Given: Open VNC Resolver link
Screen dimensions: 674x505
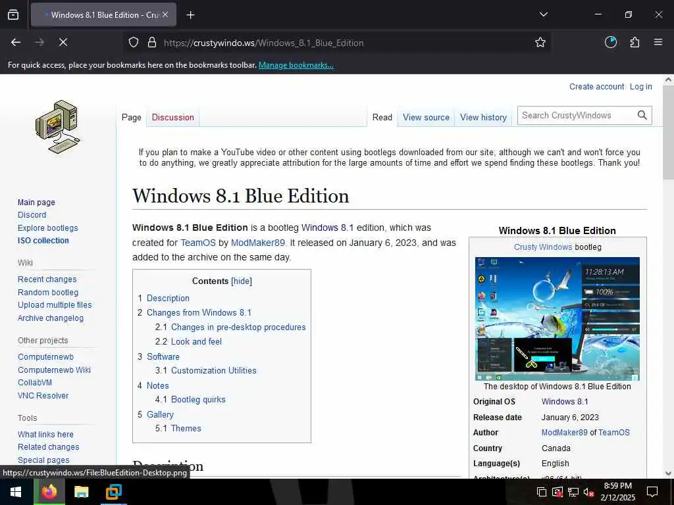Looking at the screenshot, I should click(43, 395).
